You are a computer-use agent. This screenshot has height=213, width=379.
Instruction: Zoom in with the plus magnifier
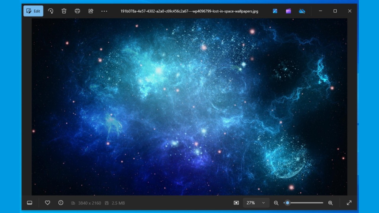330,203
